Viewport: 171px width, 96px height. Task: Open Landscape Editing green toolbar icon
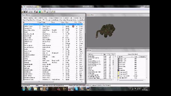coord(40,12)
